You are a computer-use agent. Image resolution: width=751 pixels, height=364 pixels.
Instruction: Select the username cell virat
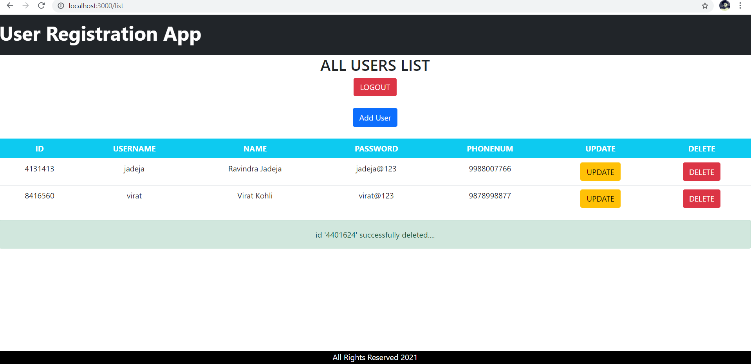[x=134, y=196]
